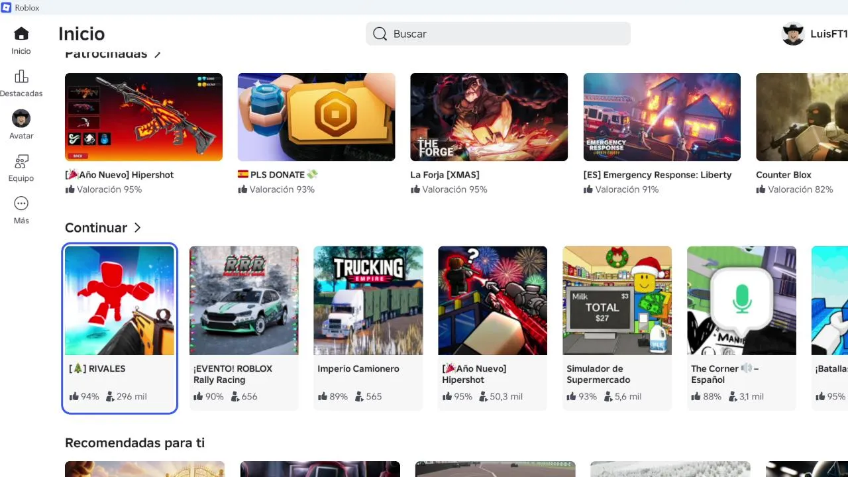Open Hipershot sponsored game thumbnail
Screen dimensions: 848x477
pyautogui.click(x=144, y=117)
